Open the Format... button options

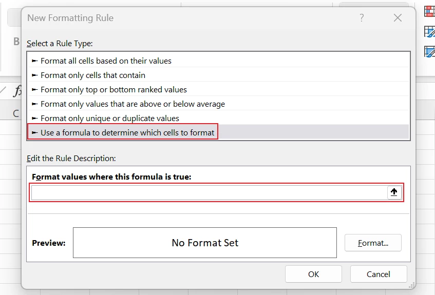pyautogui.click(x=373, y=243)
